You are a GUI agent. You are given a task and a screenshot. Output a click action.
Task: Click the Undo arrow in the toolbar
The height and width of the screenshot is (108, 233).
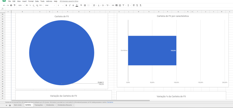coord(4,5)
